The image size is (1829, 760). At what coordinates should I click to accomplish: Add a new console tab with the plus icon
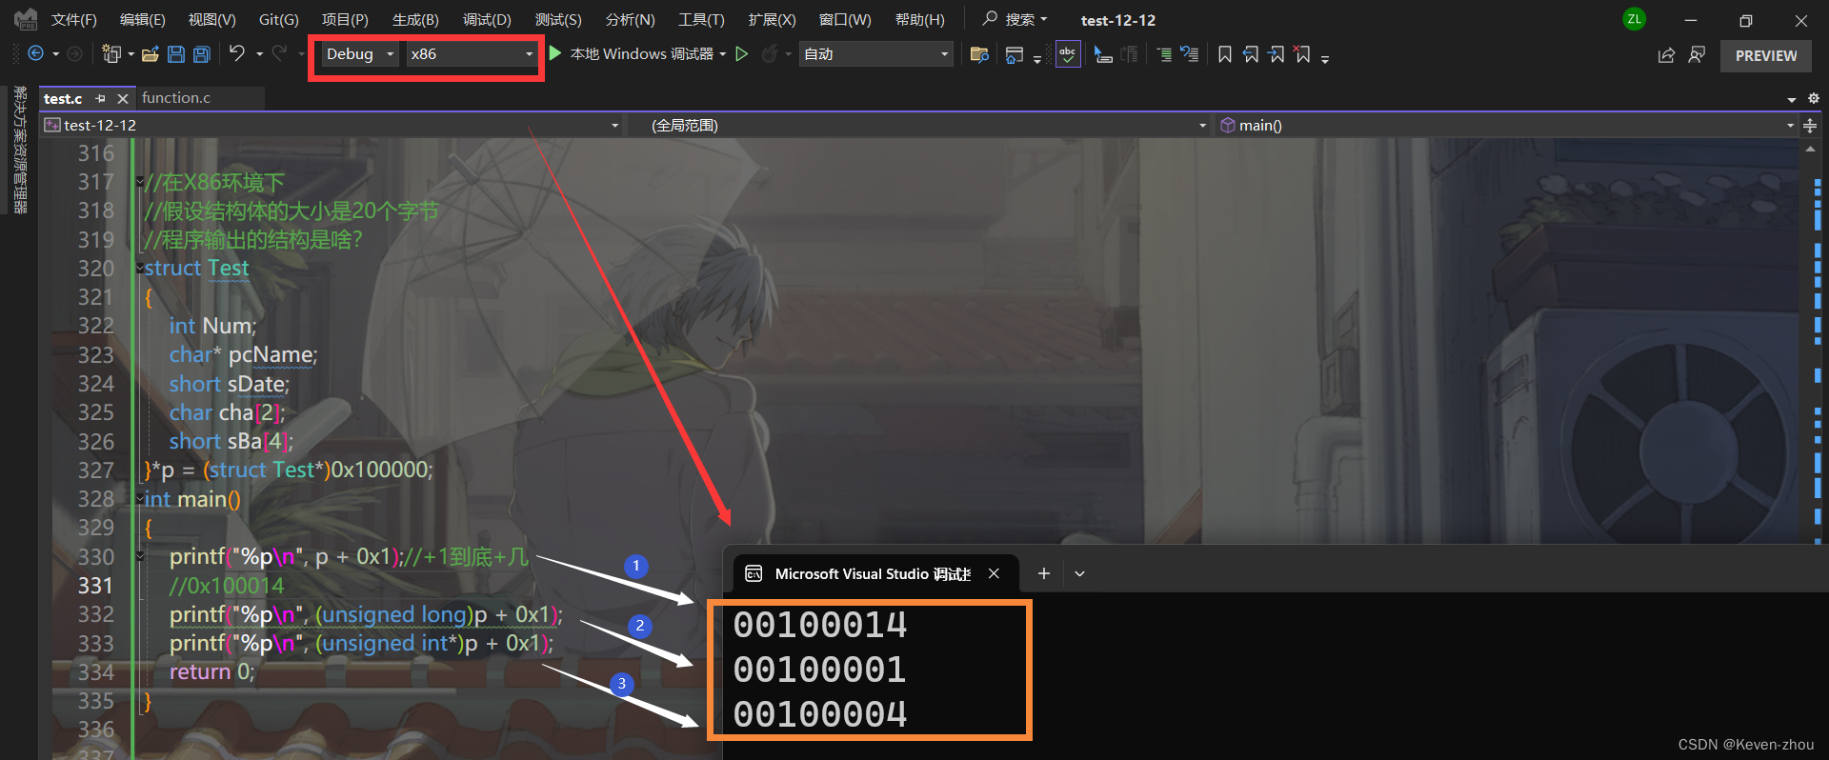point(1044,573)
